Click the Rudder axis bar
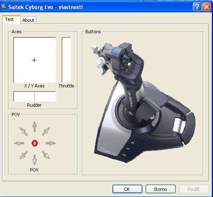The width and height of the screenshot is (213, 197). tap(34, 96)
